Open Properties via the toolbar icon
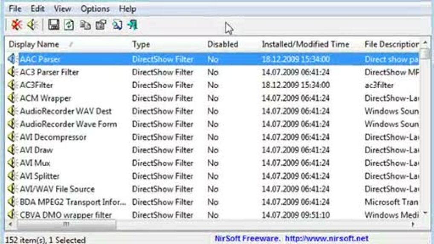Image resolution: width=434 pixels, height=244 pixels. coord(101,25)
